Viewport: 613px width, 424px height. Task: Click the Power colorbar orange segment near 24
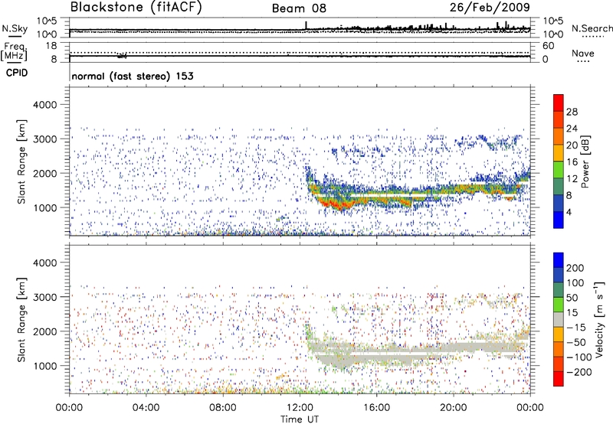[x=559, y=136]
